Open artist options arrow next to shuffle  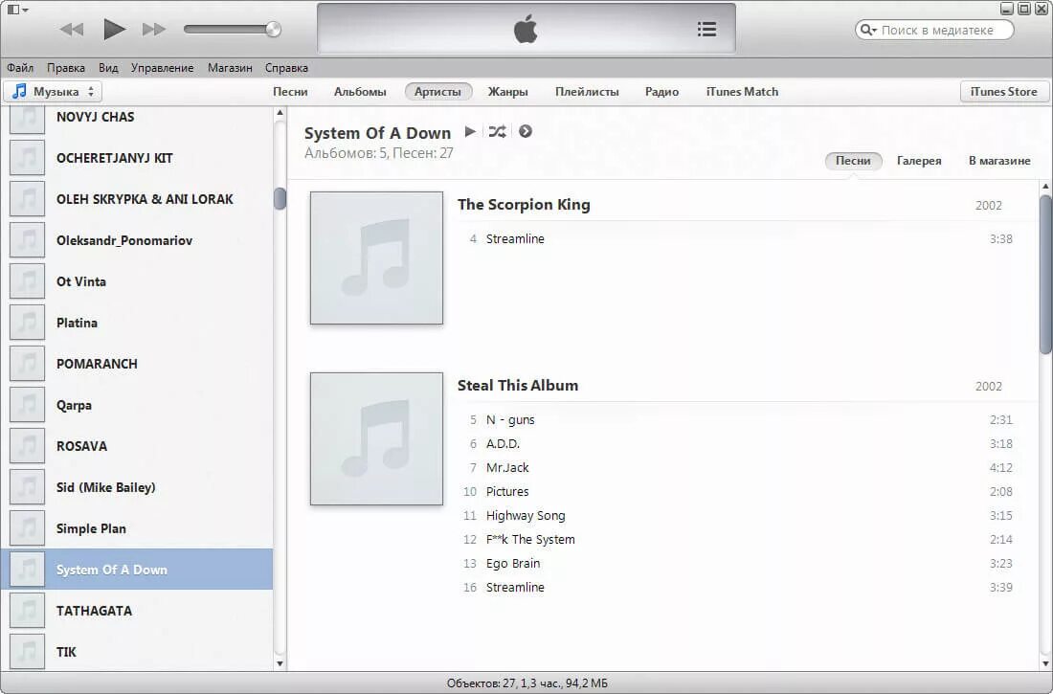(526, 132)
